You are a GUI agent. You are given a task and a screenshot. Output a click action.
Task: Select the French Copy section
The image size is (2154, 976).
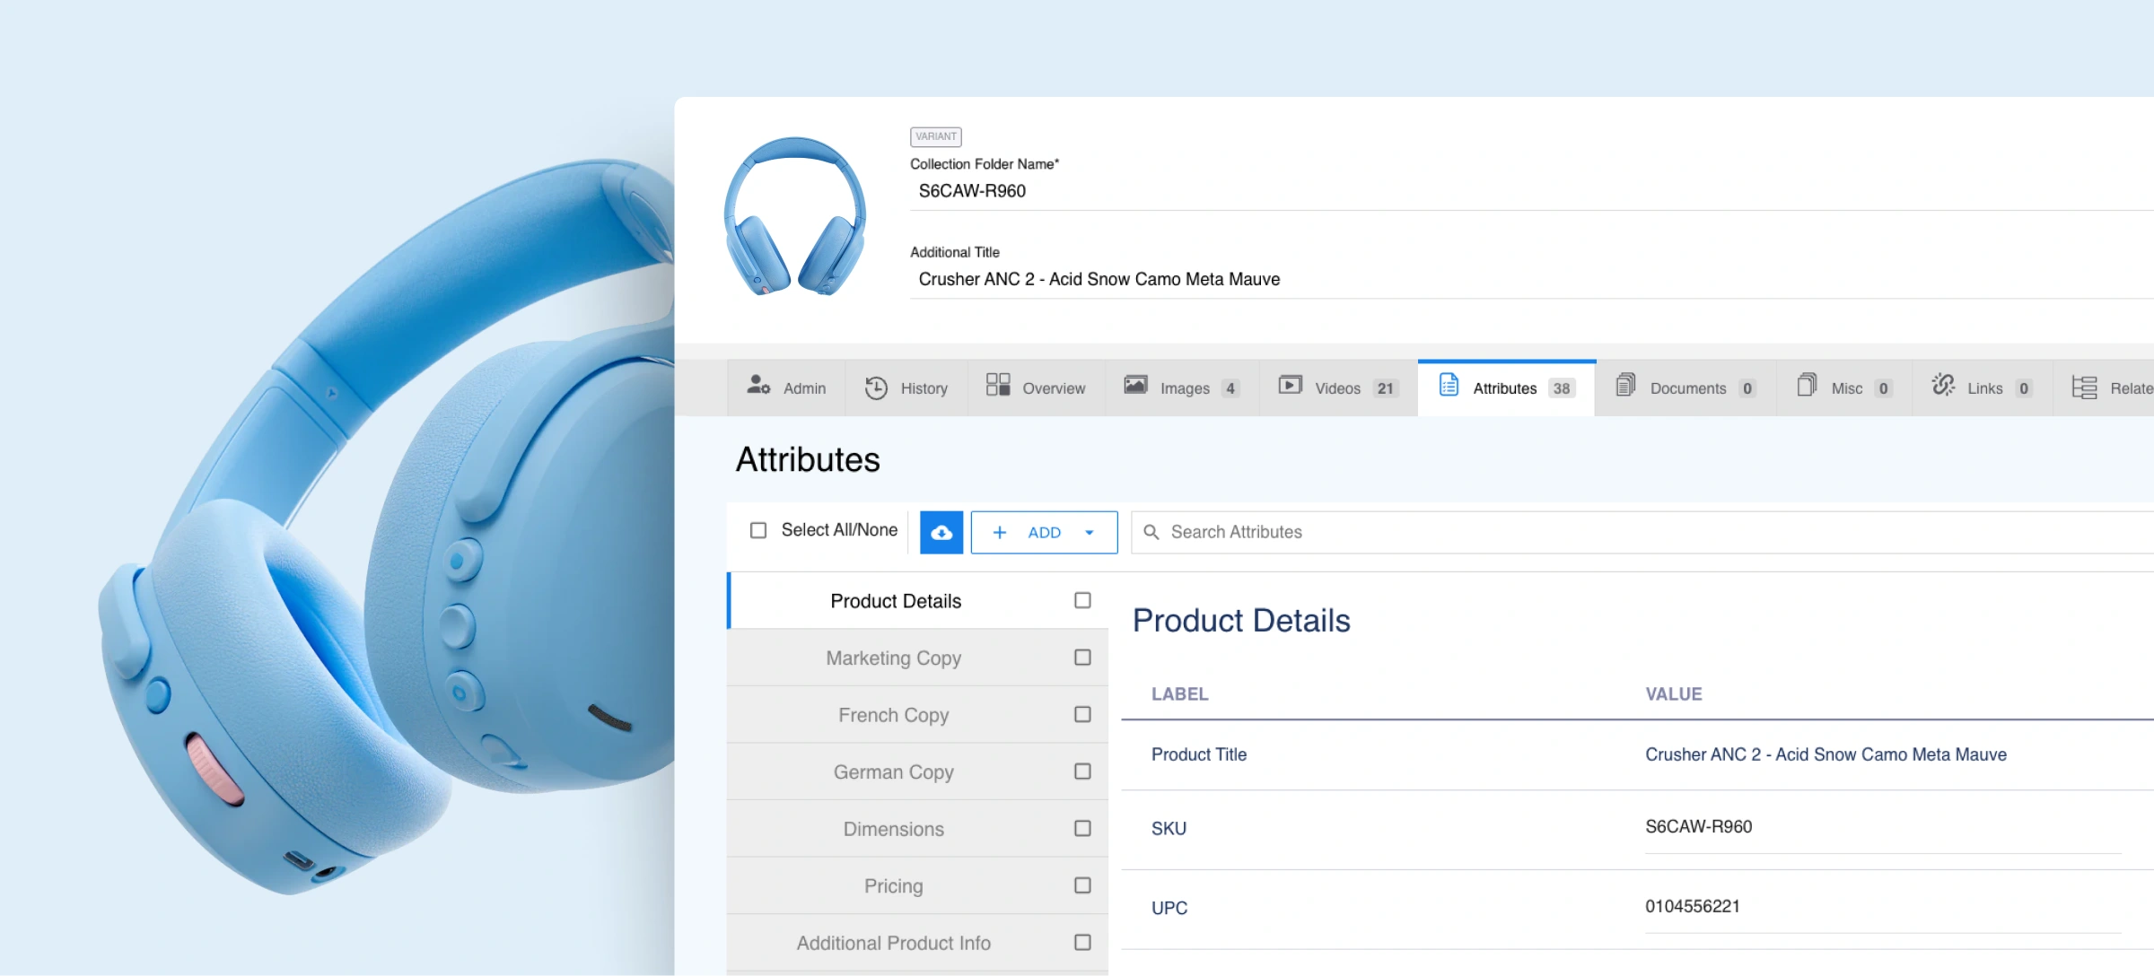click(x=893, y=715)
